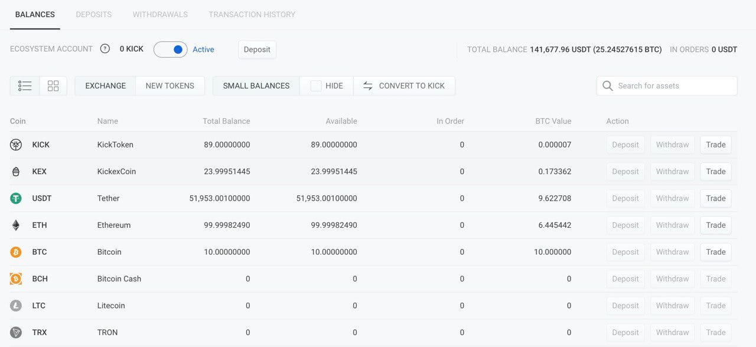Sort by Total Balance column header

(x=226, y=121)
